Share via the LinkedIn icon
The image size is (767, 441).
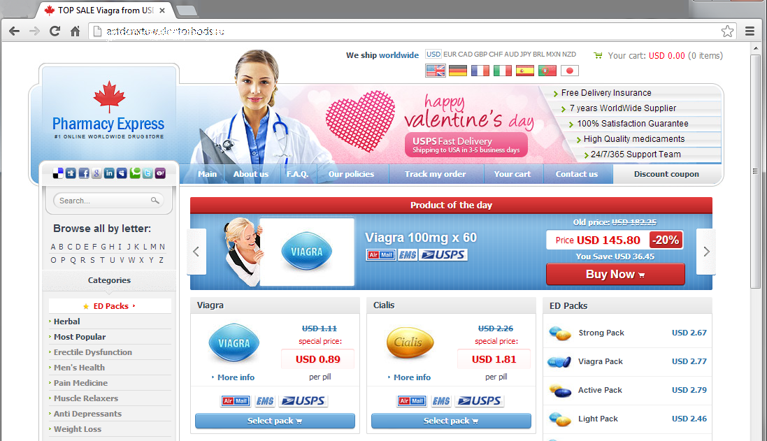point(109,173)
